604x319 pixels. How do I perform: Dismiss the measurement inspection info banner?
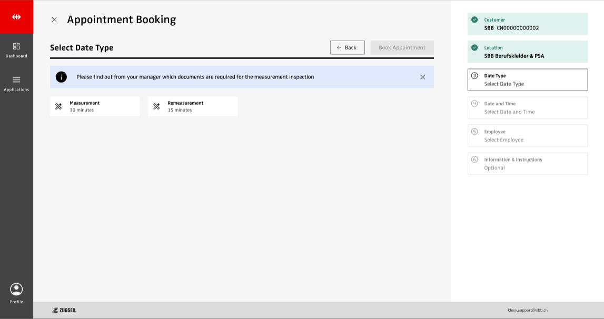[422, 77]
